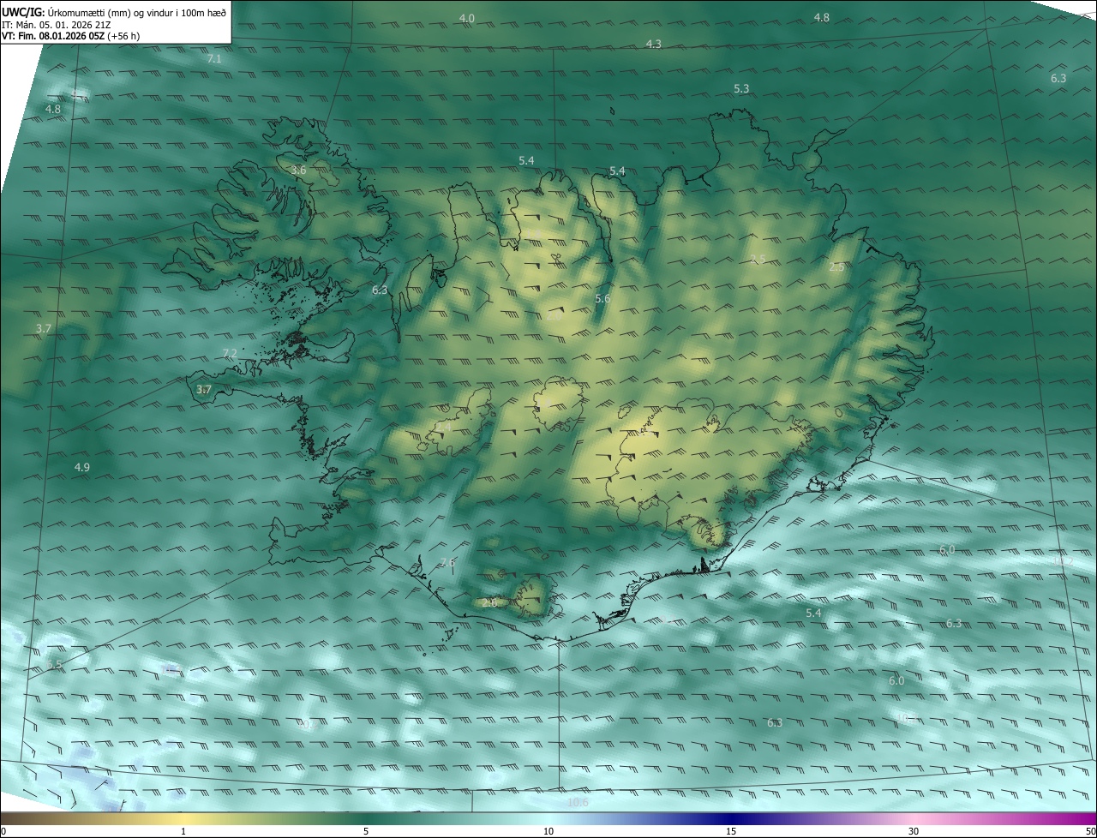Click the 50 tick label on the color scale
The width and height of the screenshot is (1097, 838).
[1091, 831]
